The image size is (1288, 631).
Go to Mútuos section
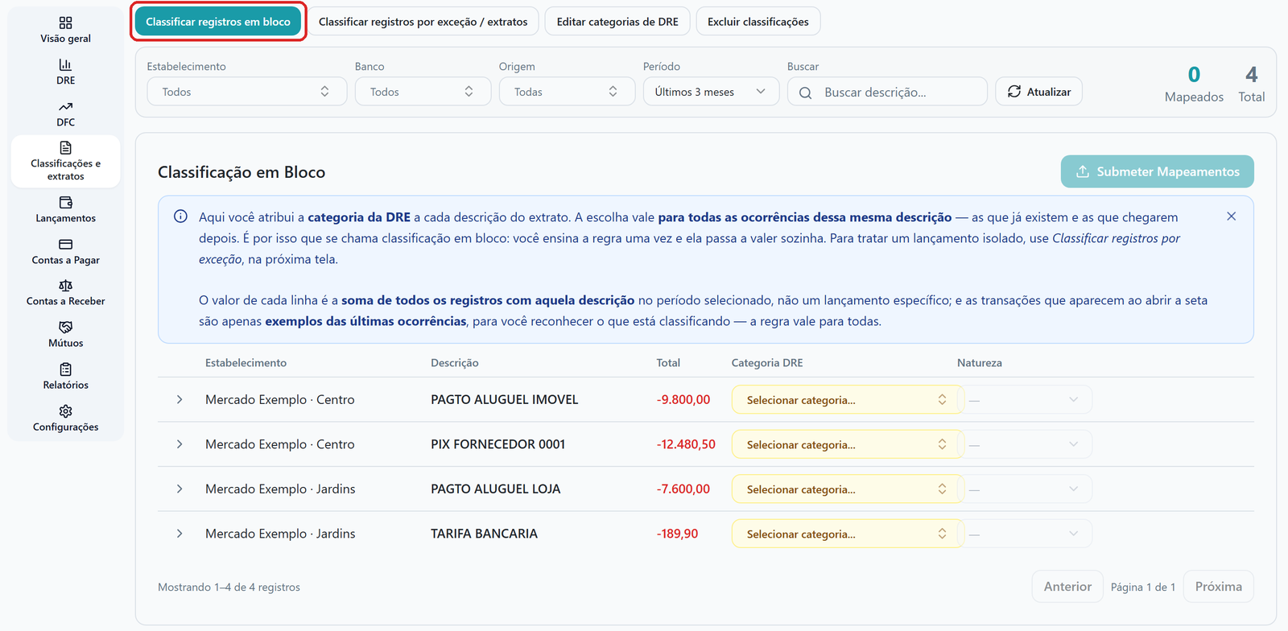coord(66,335)
